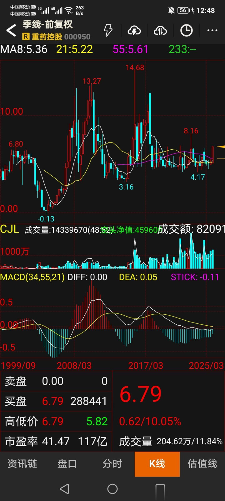
Task: Select the K线 tab
Action: pos(157,464)
